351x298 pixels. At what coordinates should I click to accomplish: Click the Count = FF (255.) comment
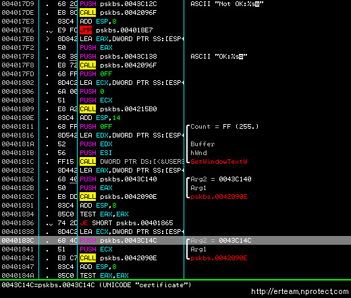(x=225, y=127)
